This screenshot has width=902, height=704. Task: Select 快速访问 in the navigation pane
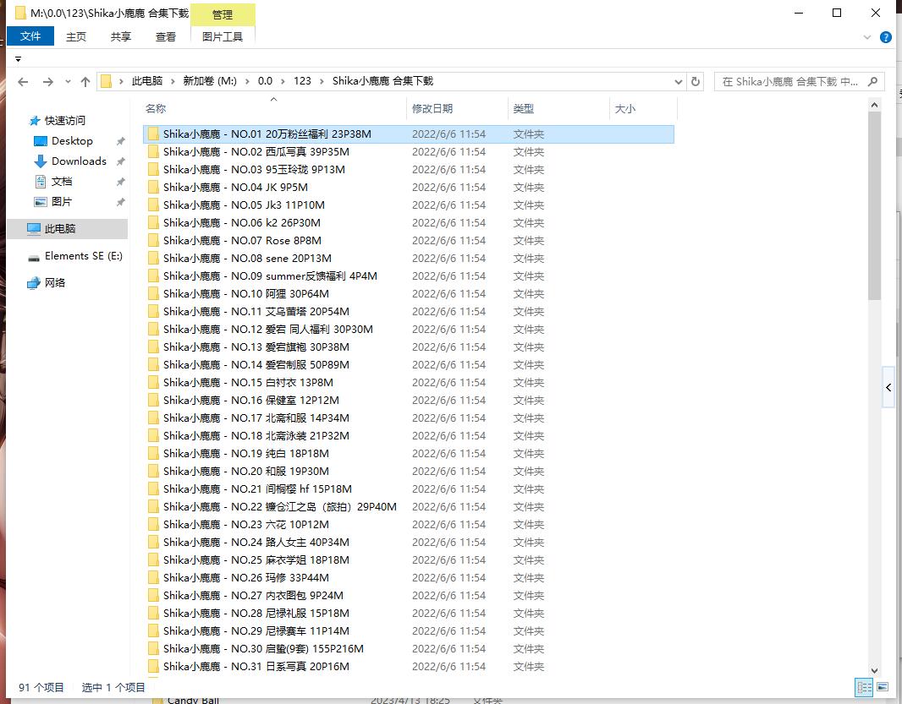pos(64,120)
